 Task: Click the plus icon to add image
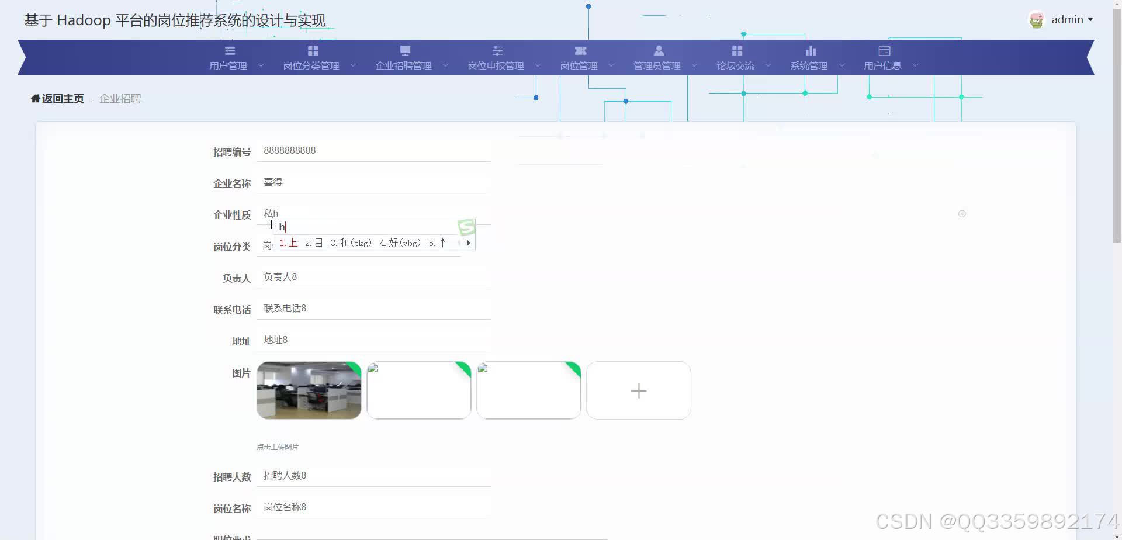point(639,390)
